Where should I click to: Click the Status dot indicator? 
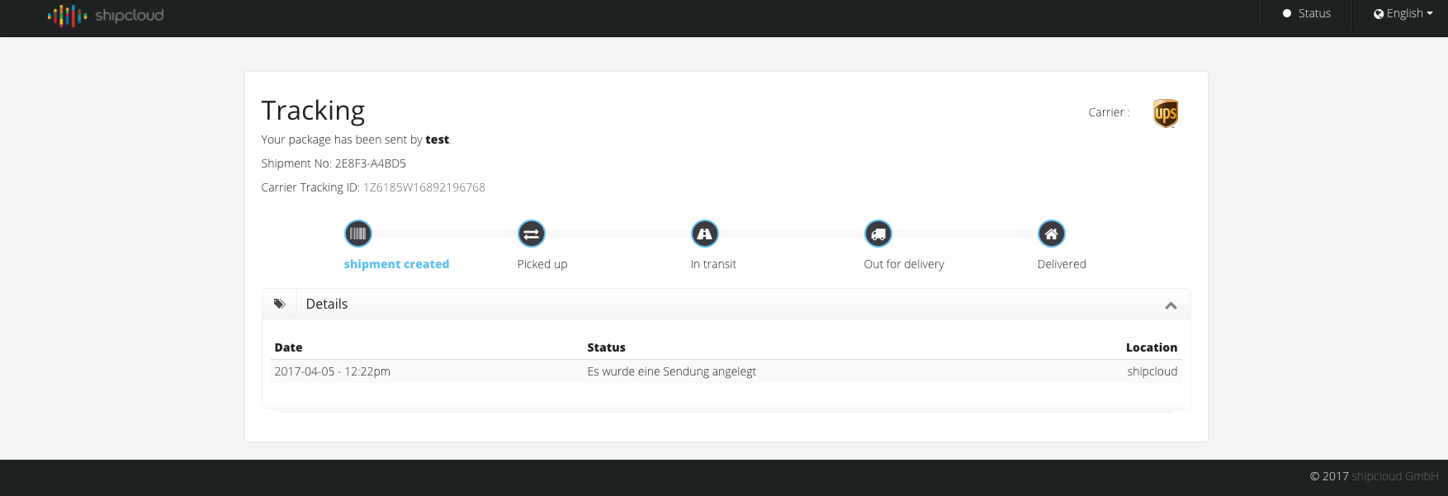1287,14
